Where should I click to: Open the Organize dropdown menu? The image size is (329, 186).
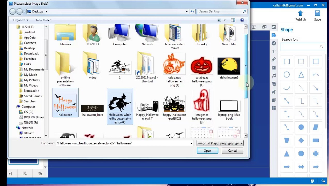pyautogui.click(x=21, y=20)
